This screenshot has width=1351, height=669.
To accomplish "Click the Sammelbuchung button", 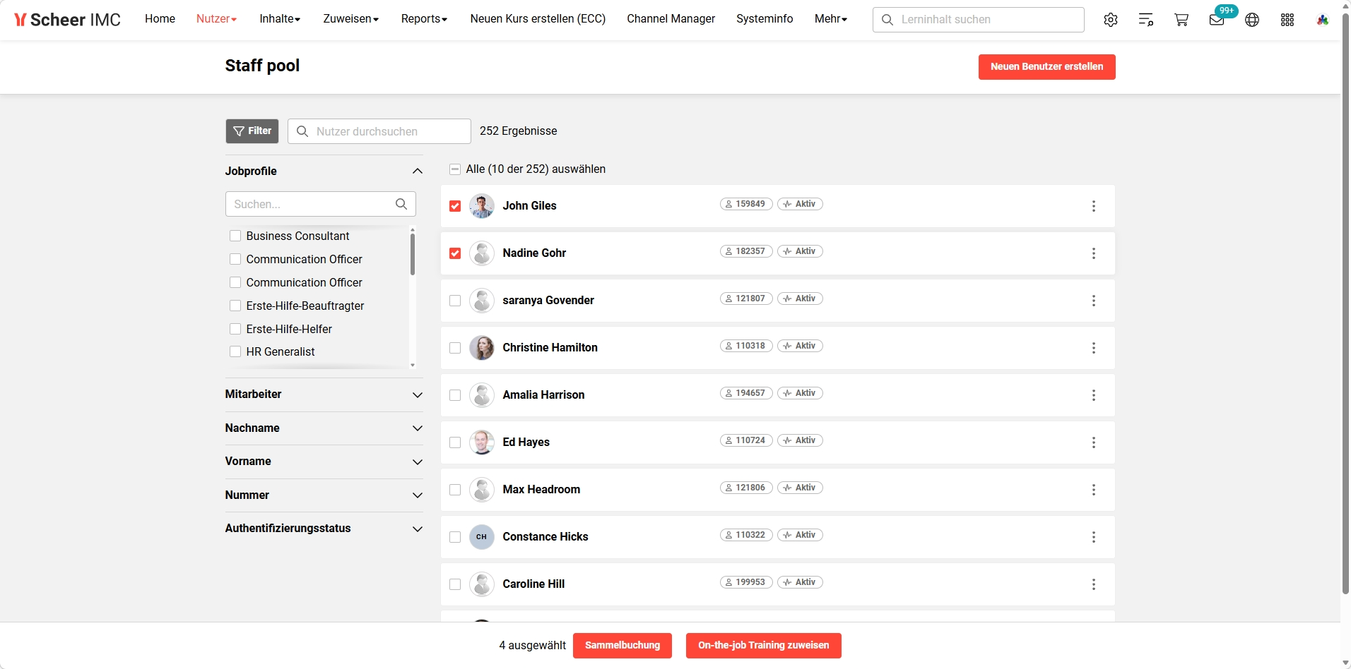I will (623, 646).
